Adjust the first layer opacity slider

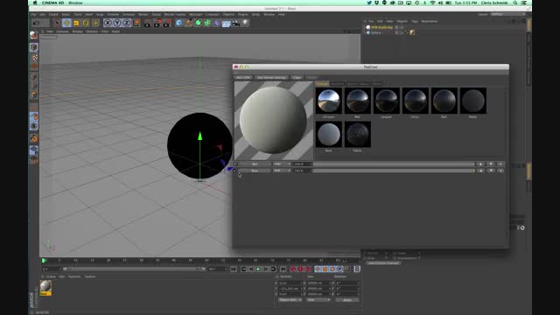tap(394, 164)
